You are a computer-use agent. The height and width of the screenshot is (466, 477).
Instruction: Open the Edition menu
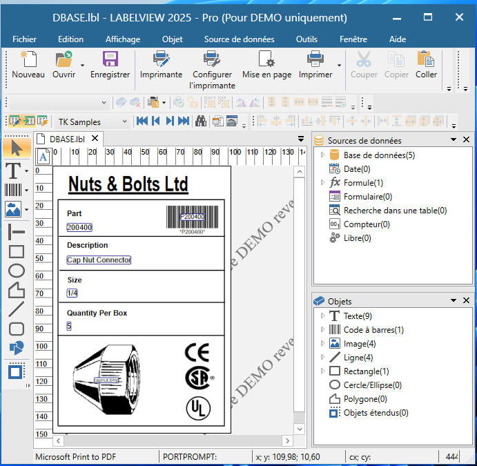[70, 39]
